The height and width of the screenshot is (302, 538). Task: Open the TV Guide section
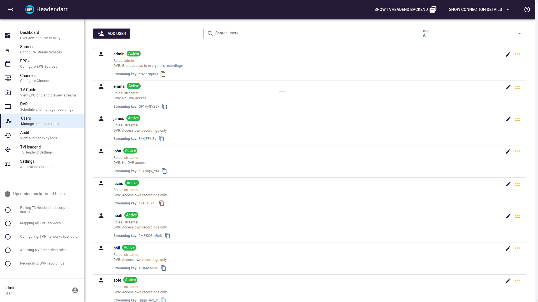(x=28, y=92)
